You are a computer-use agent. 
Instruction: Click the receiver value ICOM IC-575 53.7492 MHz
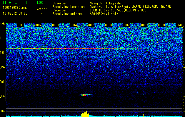(x=118, y=10)
